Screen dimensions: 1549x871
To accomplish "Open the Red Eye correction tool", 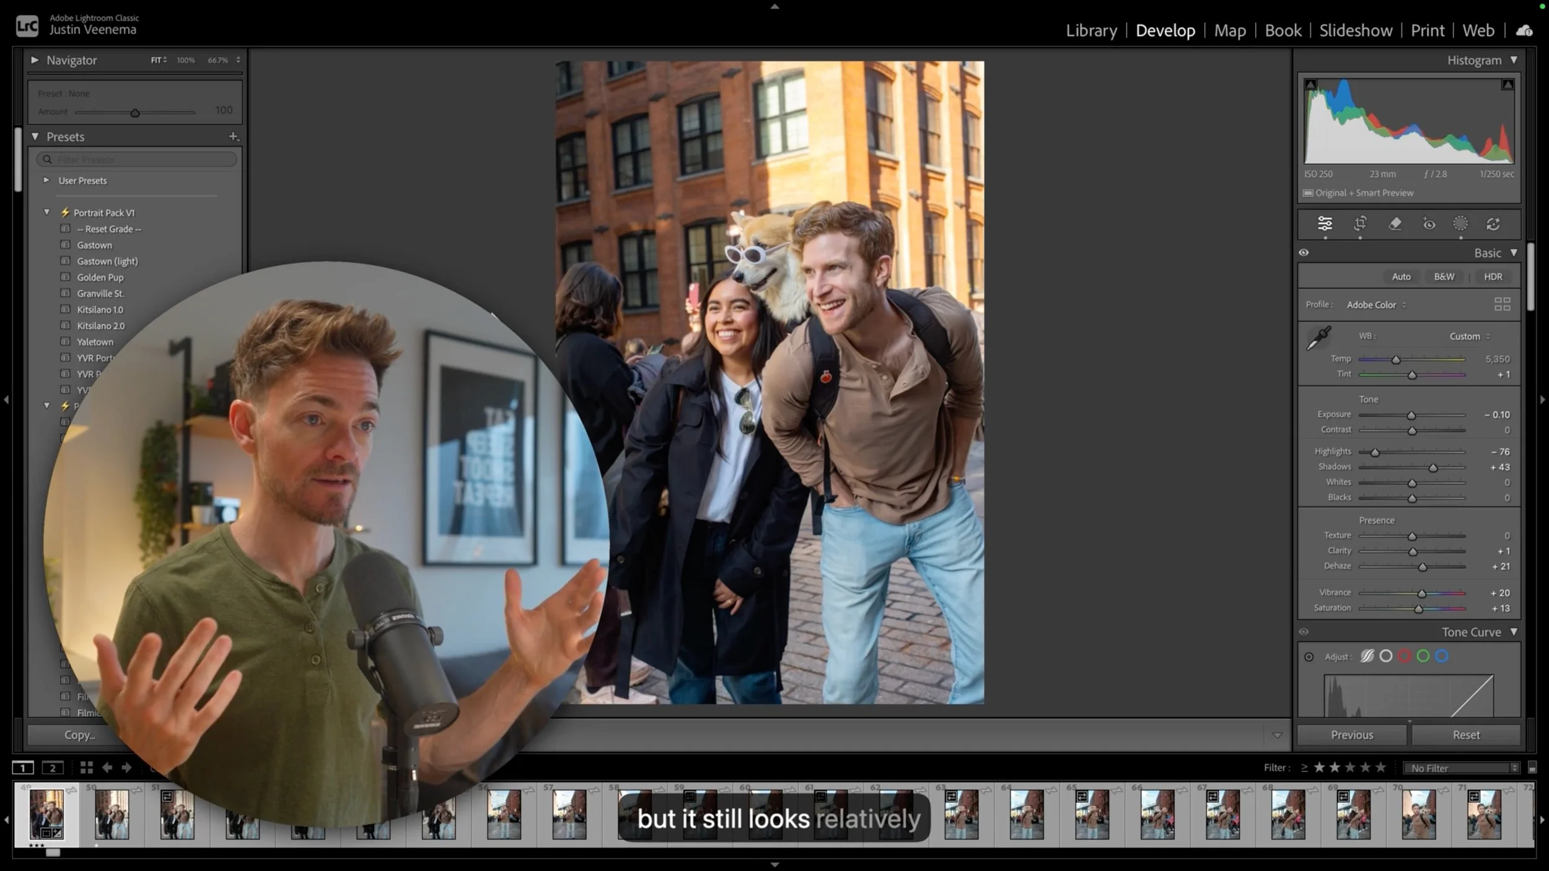I will pyautogui.click(x=1429, y=224).
